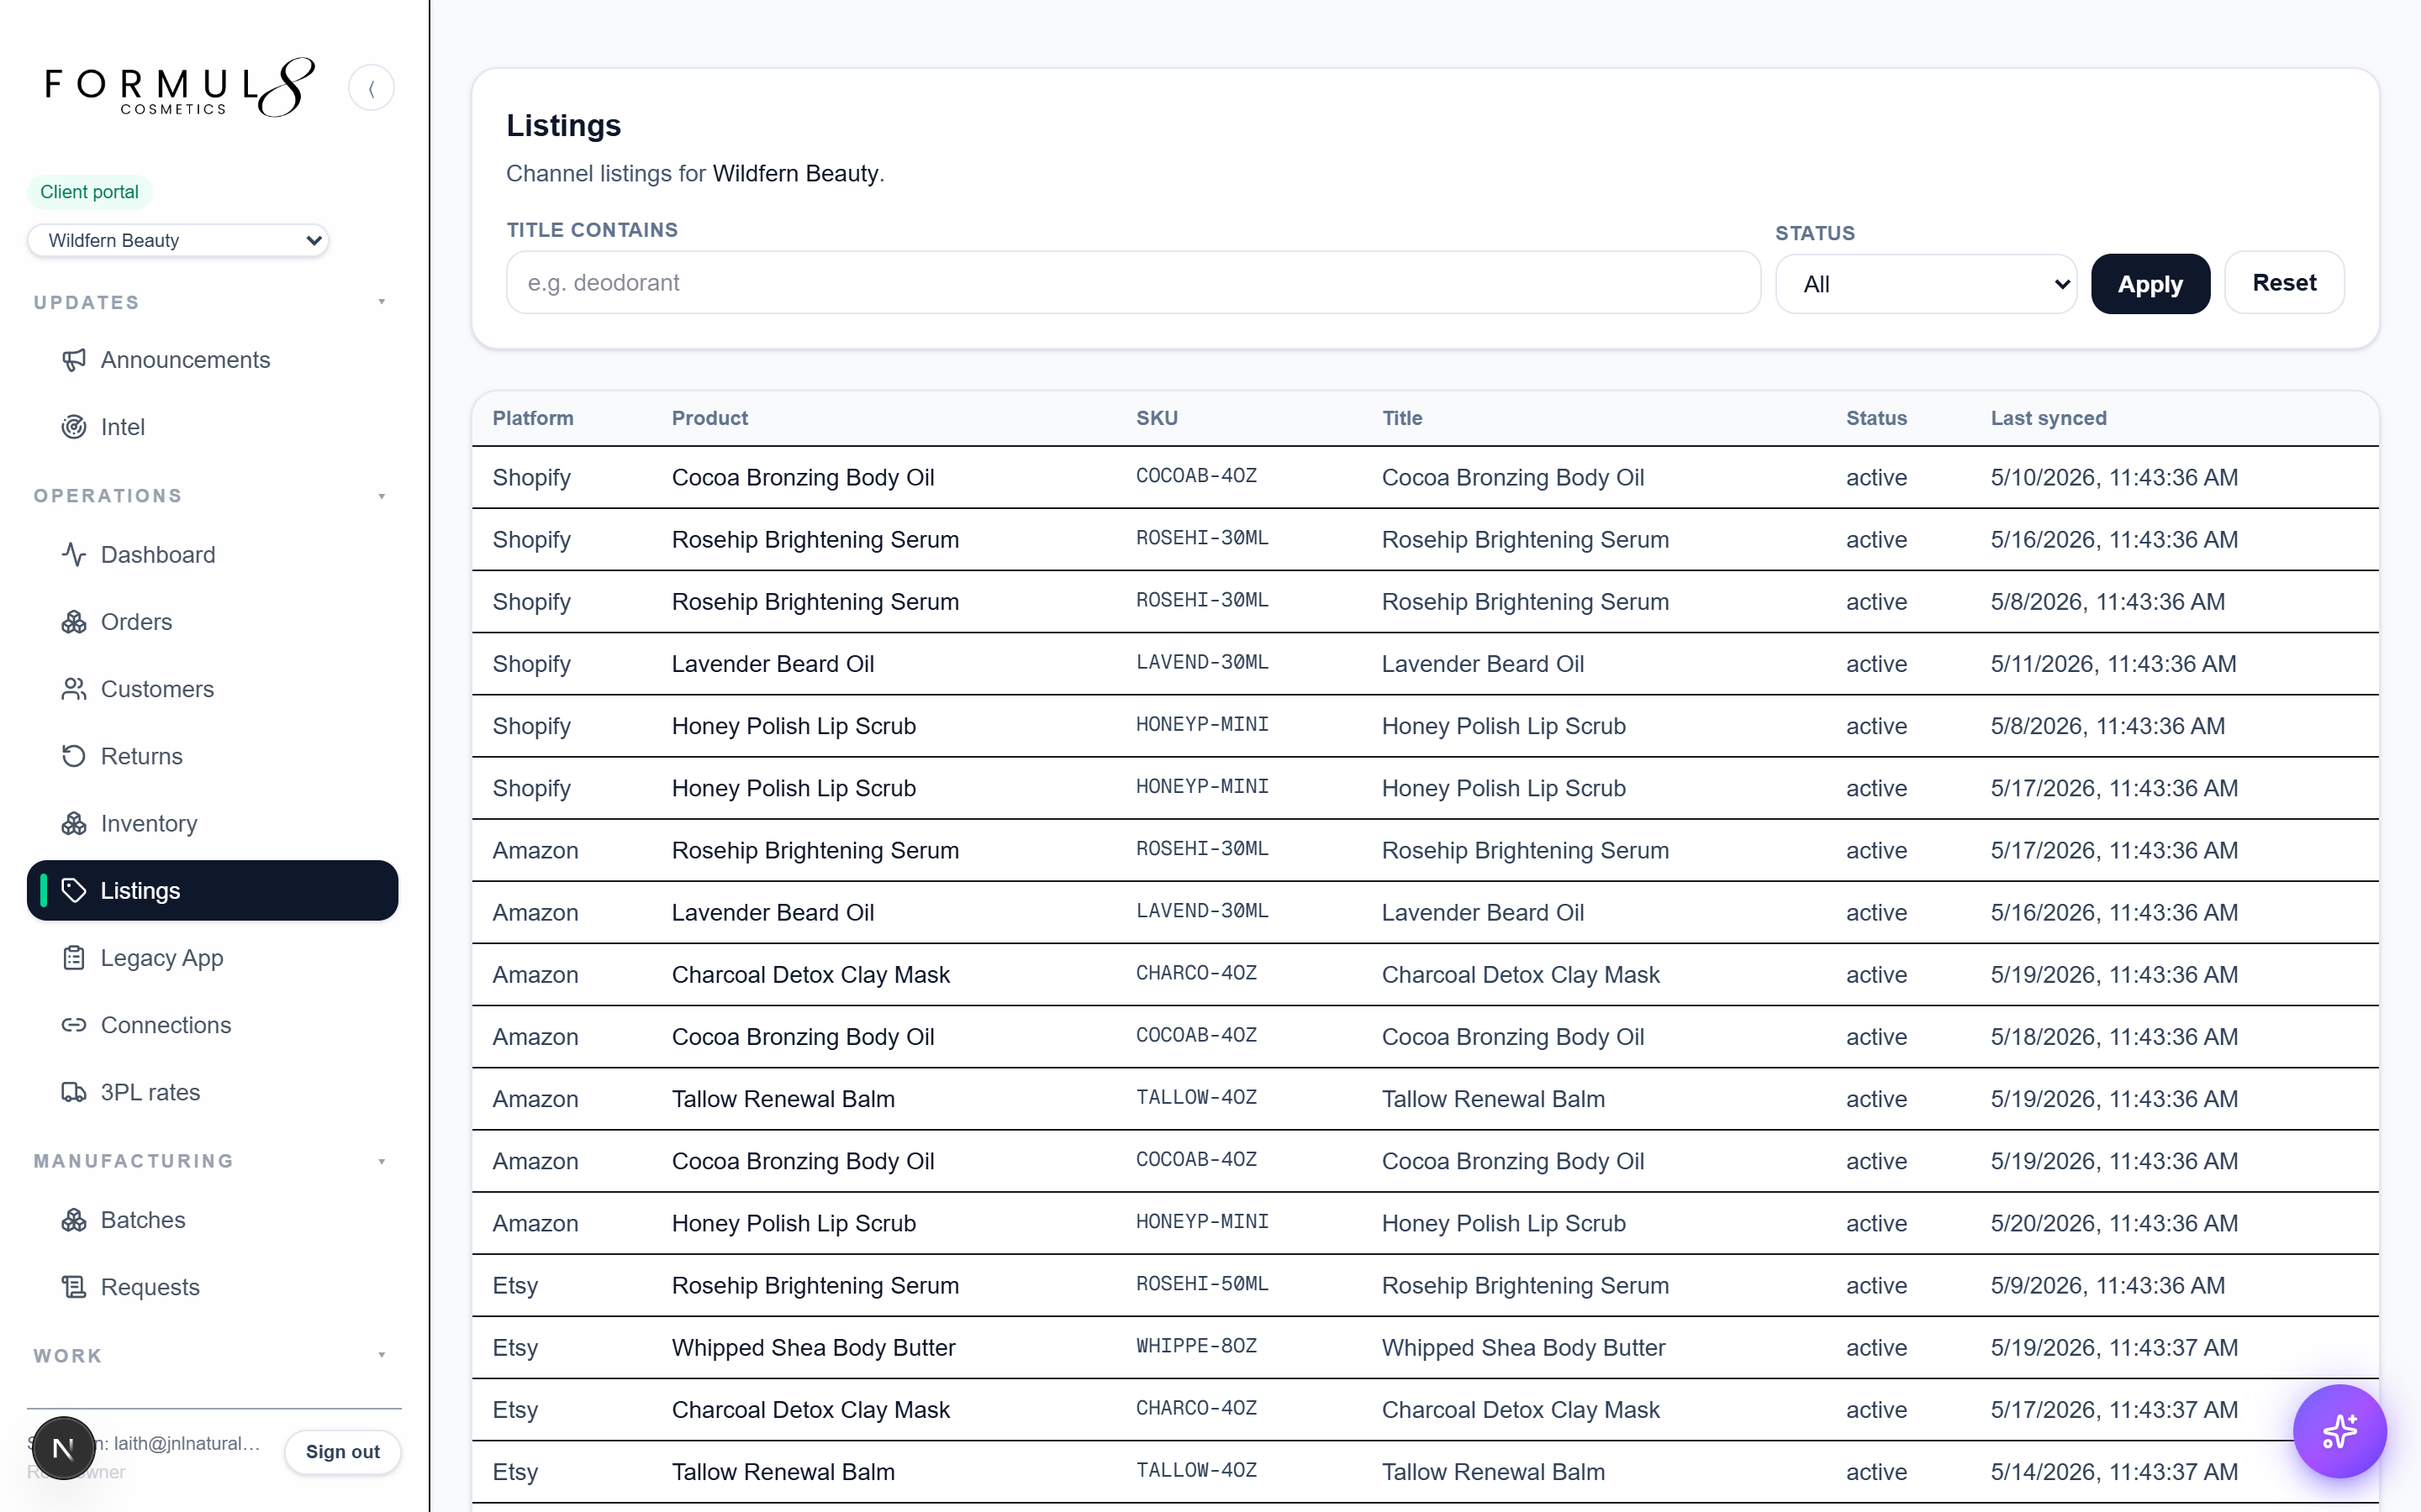Navigate to Connections
Screen dimensions: 2421x1512
pyautogui.click(x=212, y=1025)
